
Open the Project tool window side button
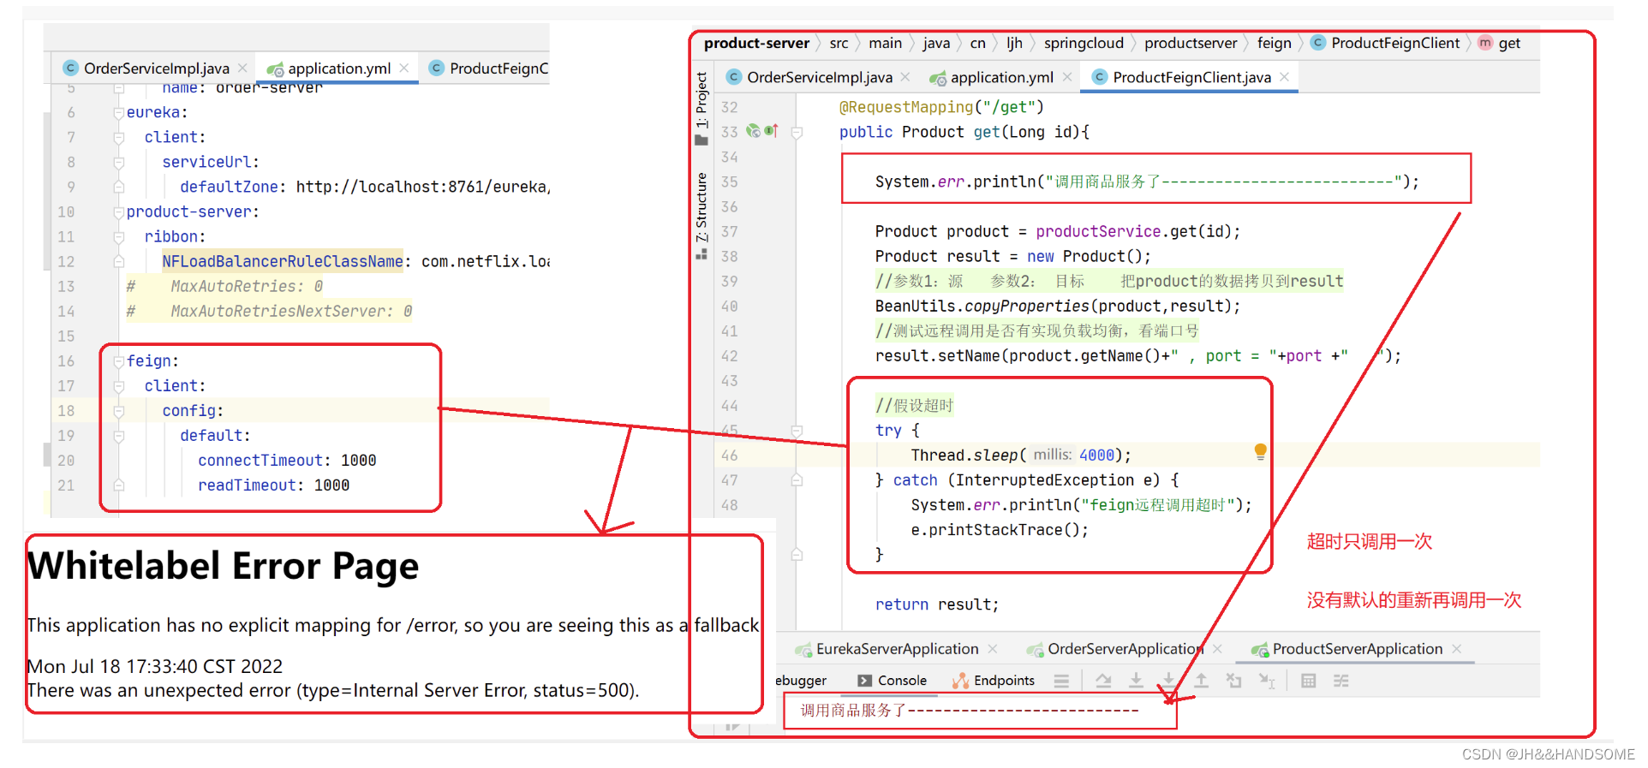coord(702,109)
